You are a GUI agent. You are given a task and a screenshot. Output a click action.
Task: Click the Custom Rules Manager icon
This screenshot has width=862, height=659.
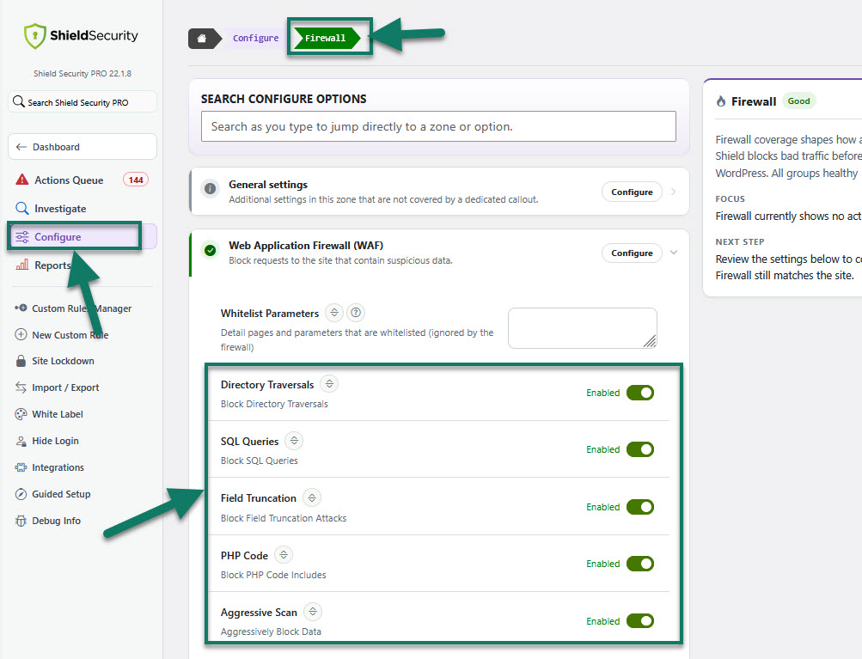pos(21,308)
